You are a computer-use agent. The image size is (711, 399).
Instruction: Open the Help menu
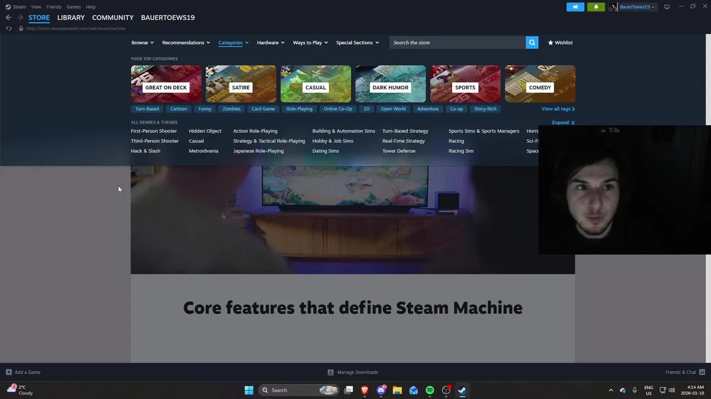tap(91, 7)
